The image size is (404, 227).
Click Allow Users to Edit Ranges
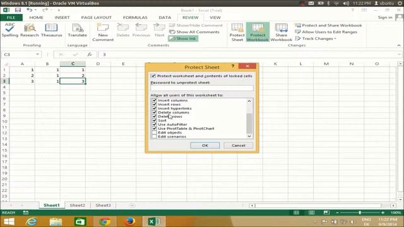(x=326, y=32)
